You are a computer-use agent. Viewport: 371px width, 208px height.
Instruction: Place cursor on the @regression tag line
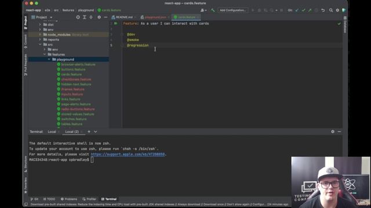click(x=138, y=45)
